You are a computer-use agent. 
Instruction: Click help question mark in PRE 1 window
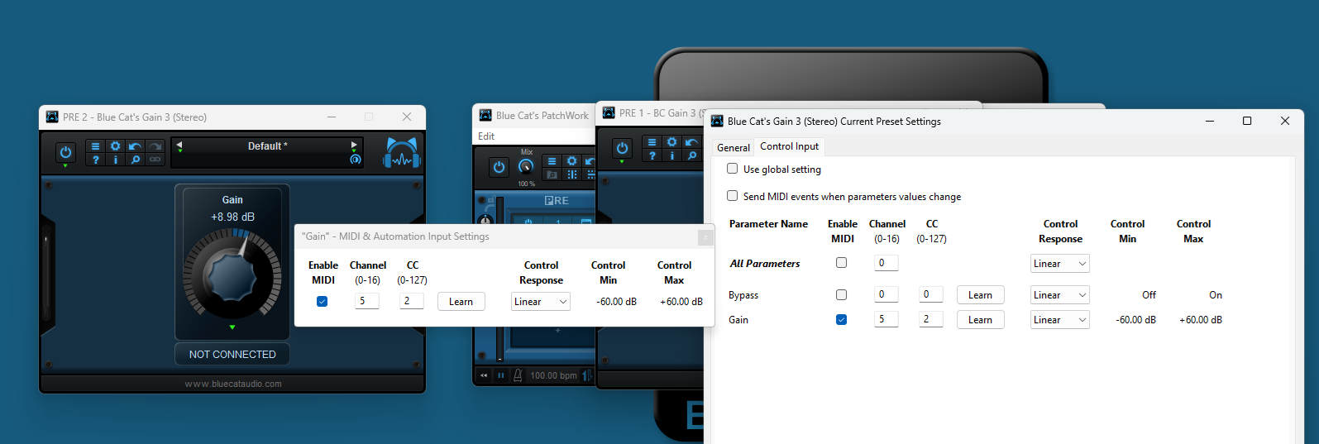tap(652, 155)
